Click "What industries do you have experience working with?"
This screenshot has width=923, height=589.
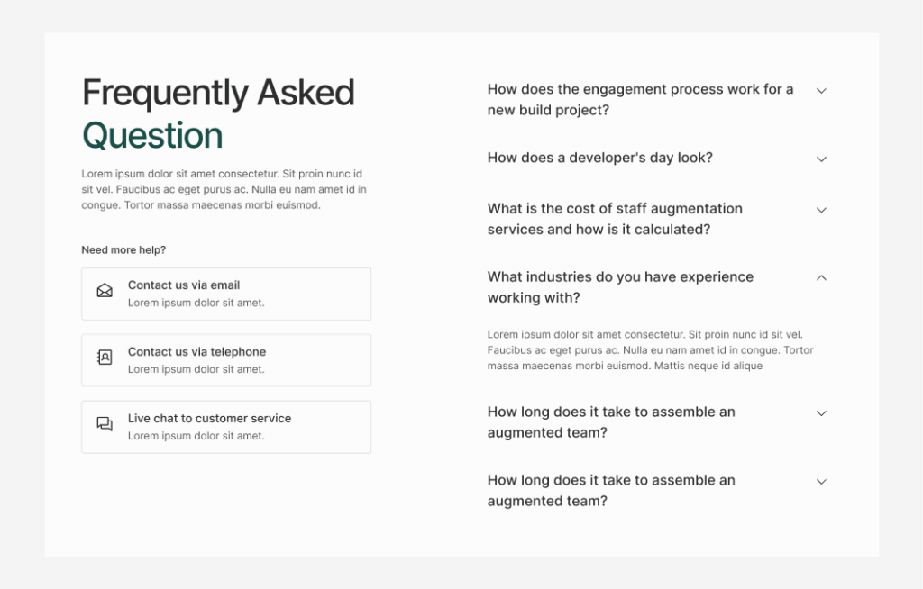click(620, 287)
